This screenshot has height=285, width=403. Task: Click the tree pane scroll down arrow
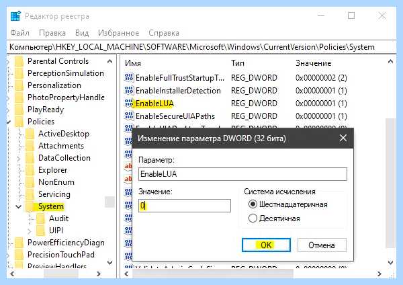(x=109, y=262)
